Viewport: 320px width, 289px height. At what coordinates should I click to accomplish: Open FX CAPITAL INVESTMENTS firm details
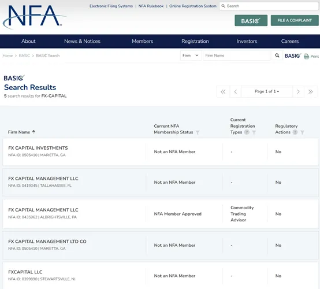38,148
